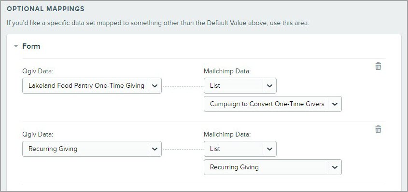Click chevron beside Mailchimp Recurring Giving value
408x192 pixels.
pyautogui.click(x=335, y=167)
